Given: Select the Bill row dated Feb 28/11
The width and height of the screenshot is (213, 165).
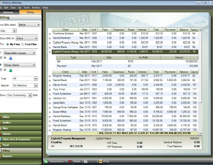Looking at the screenshot, I should click(127, 62).
